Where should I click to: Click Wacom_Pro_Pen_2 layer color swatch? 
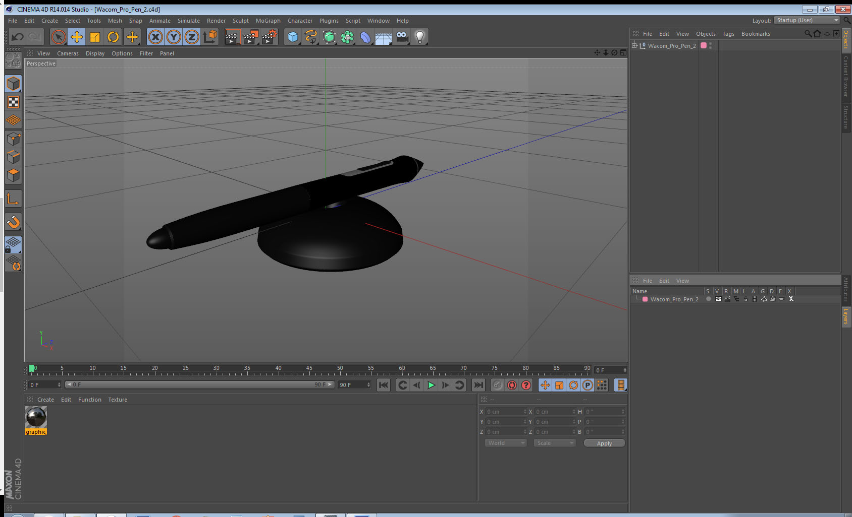[x=645, y=299]
